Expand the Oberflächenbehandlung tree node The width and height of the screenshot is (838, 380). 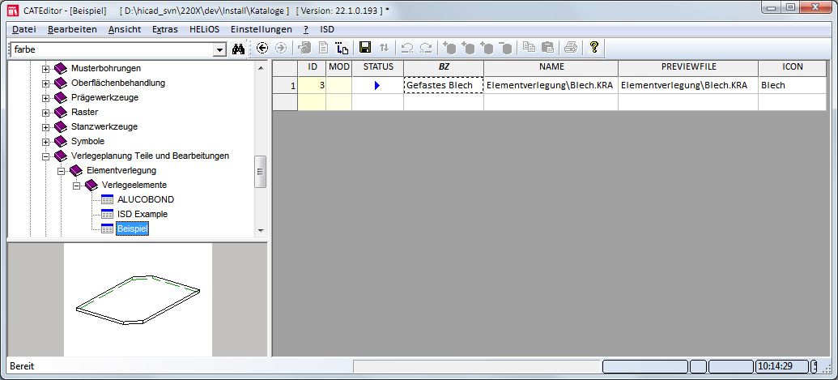[46, 83]
